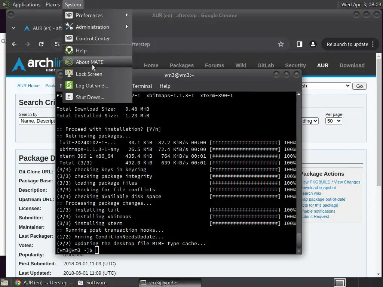Click the Control Center icon

pyautogui.click(x=69, y=38)
